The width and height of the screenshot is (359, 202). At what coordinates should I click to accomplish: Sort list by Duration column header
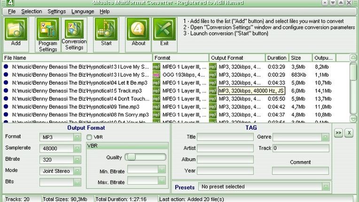click(277, 58)
